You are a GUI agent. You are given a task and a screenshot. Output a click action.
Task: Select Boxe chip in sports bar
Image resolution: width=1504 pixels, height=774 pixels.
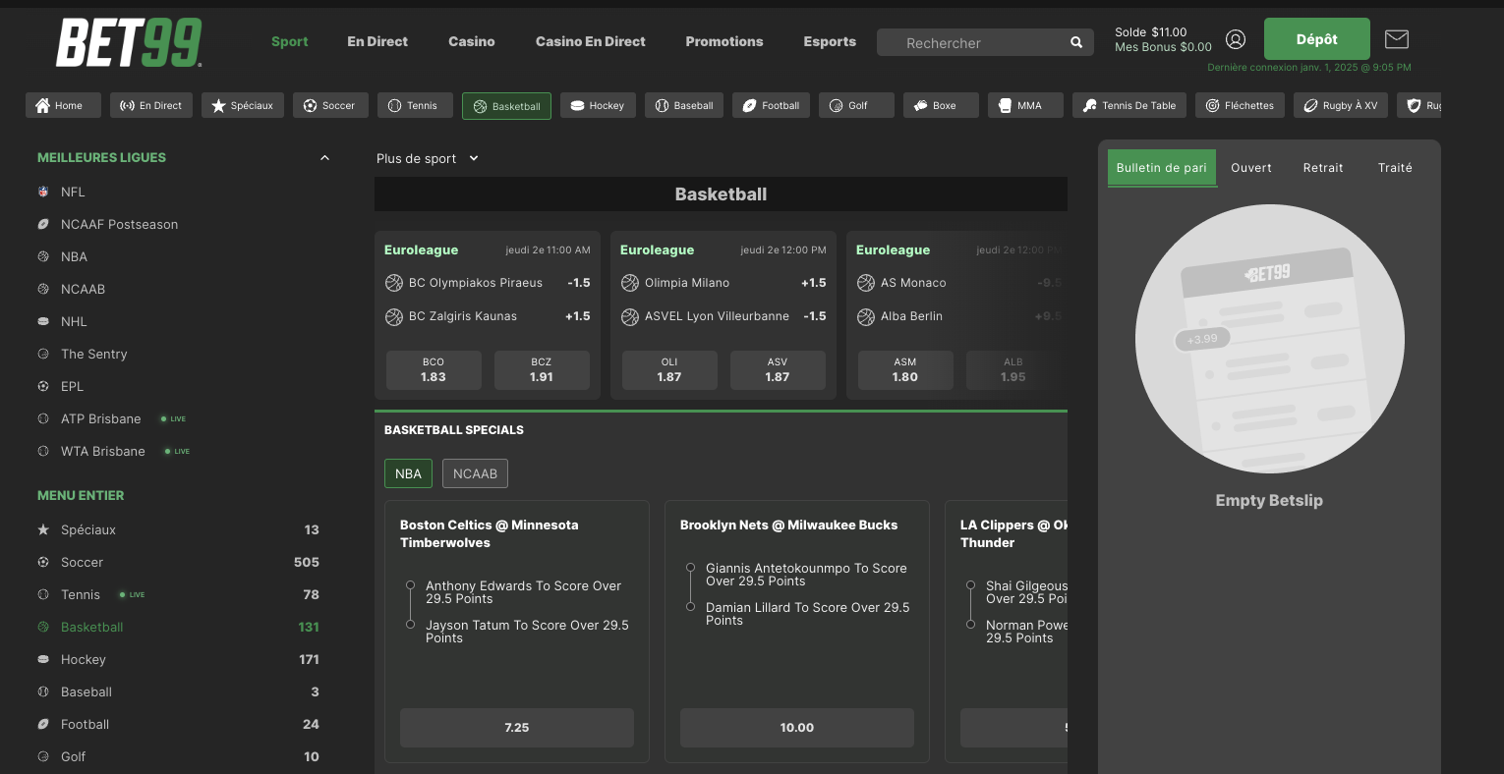pyautogui.click(x=941, y=105)
